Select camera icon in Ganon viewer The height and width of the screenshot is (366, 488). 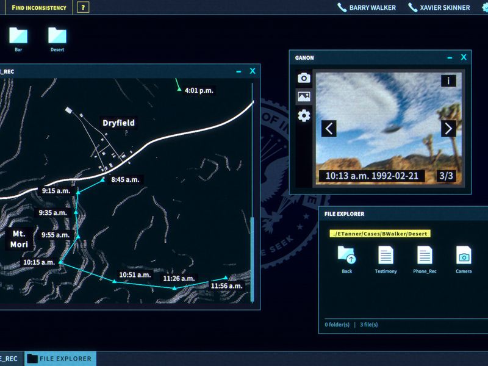304,78
